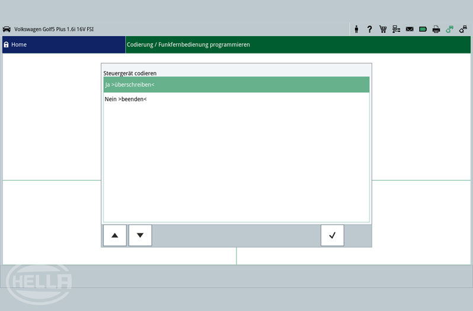
Task: Go to the Home tab
Action: (63, 44)
